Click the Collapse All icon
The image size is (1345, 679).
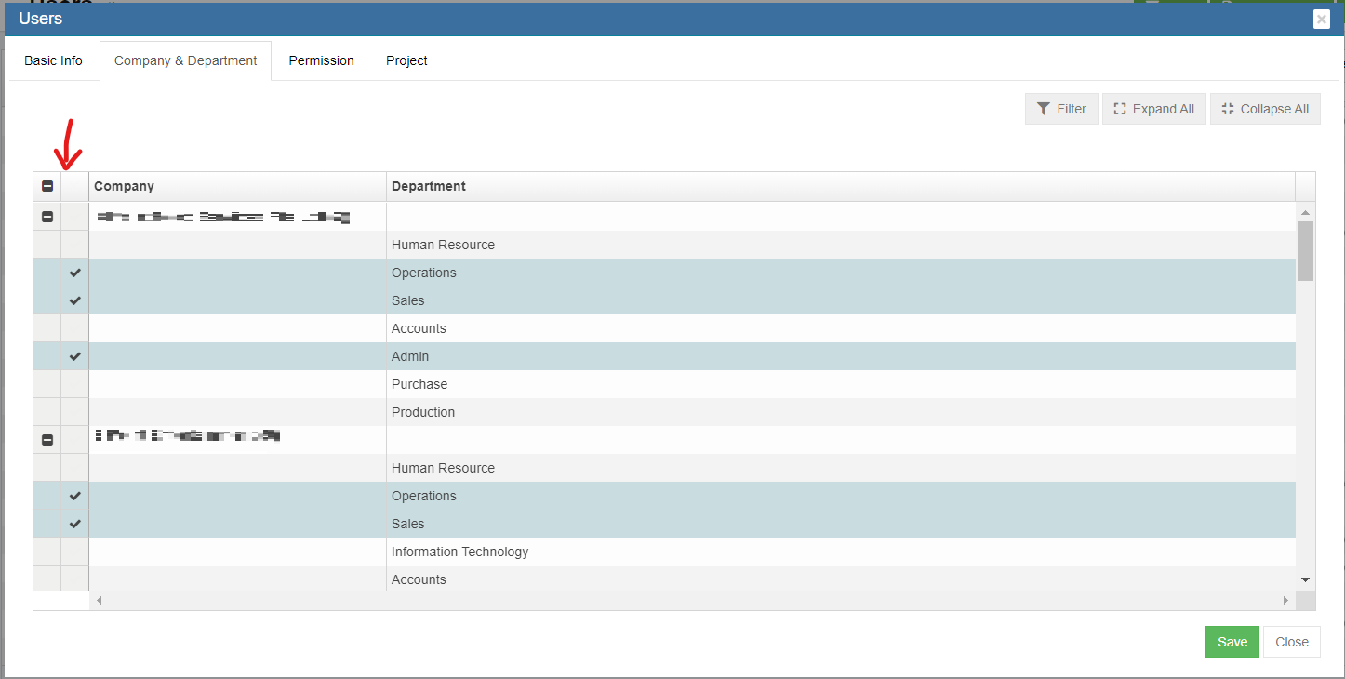pos(1228,109)
